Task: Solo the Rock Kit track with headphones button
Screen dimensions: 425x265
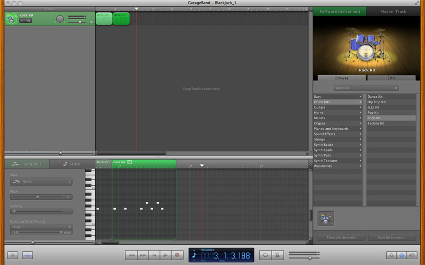Action: pyautogui.click(x=29, y=21)
